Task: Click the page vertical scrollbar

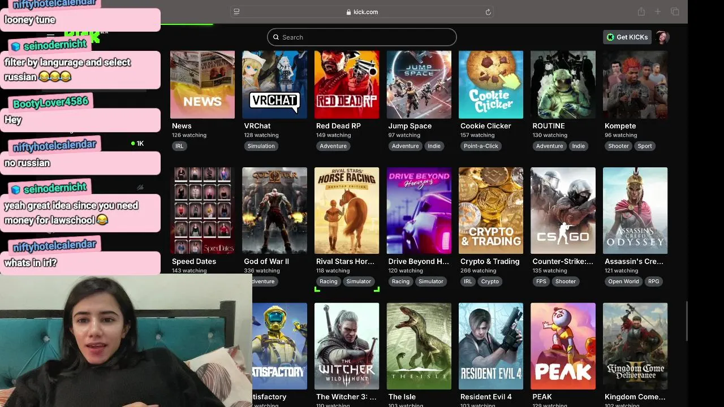Action: (x=687, y=321)
